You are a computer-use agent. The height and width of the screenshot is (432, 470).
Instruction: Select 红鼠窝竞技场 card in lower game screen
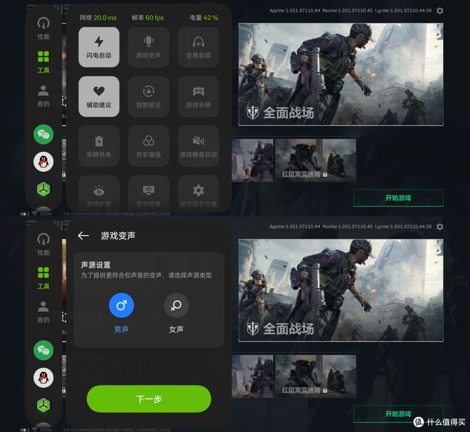[x=316, y=376]
